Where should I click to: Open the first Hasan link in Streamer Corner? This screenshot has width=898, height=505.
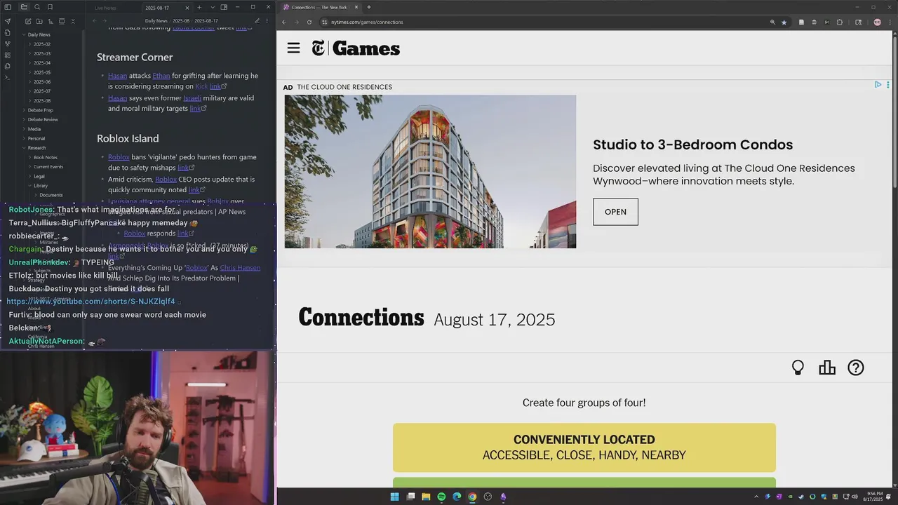(x=117, y=76)
